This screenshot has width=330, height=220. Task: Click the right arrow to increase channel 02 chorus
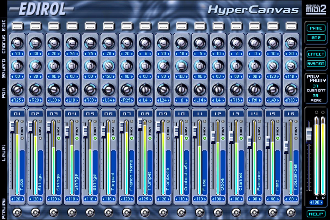(x=41, y=54)
